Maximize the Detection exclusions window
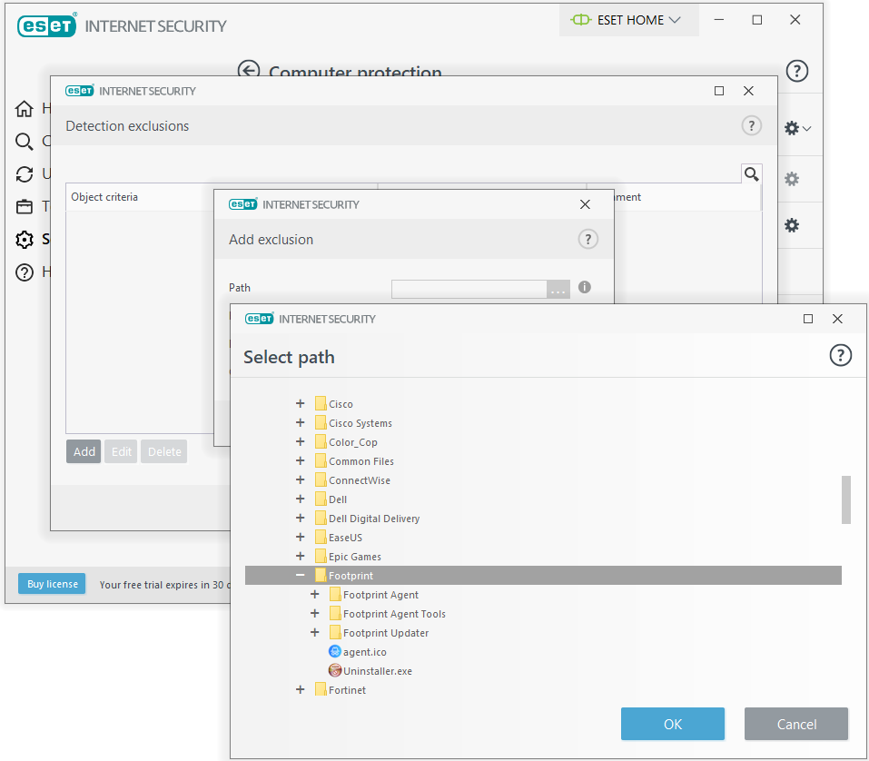 pyautogui.click(x=719, y=91)
